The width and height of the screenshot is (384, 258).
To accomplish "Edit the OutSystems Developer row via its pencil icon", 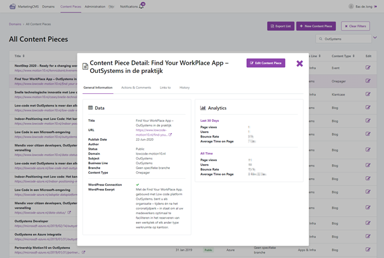I will pos(368,223).
